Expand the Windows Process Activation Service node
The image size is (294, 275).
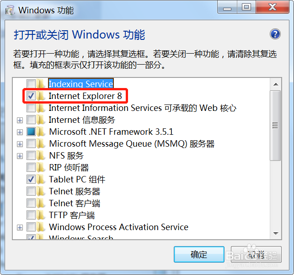20,228
